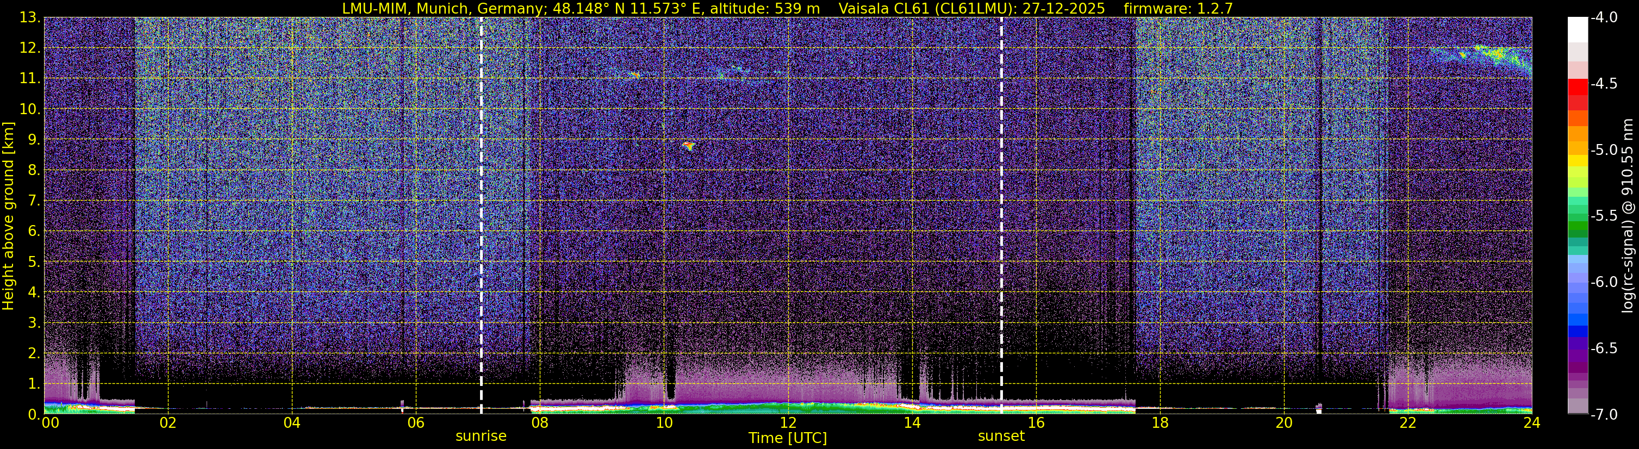Click the "3." height axis label
The image size is (1639, 449).
[x=34, y=323]
